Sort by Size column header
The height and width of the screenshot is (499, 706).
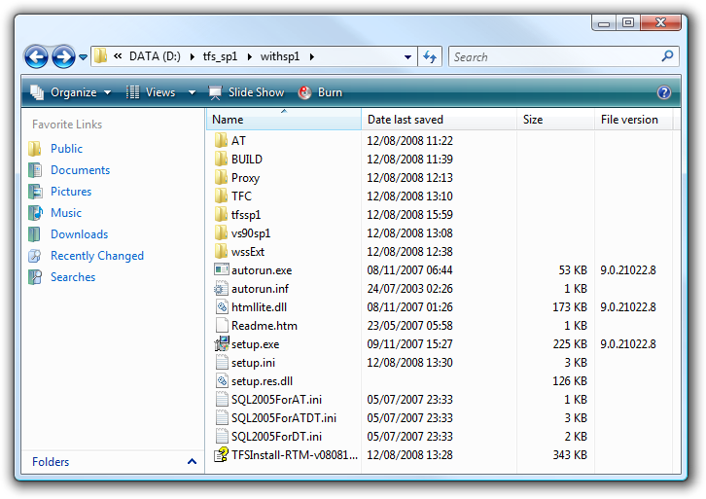tap(555, 120)
